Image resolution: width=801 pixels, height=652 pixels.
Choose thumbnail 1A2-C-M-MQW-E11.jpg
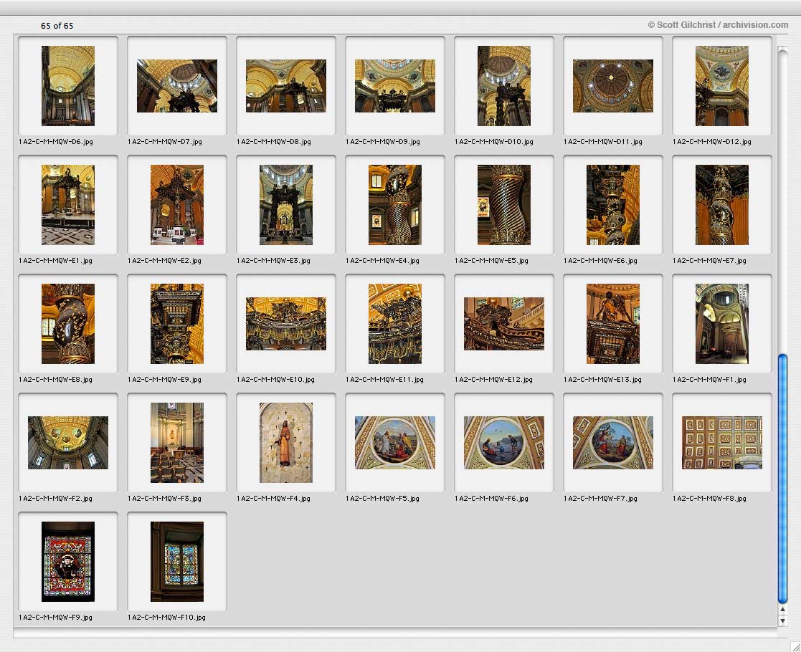(x=395, y=324)
